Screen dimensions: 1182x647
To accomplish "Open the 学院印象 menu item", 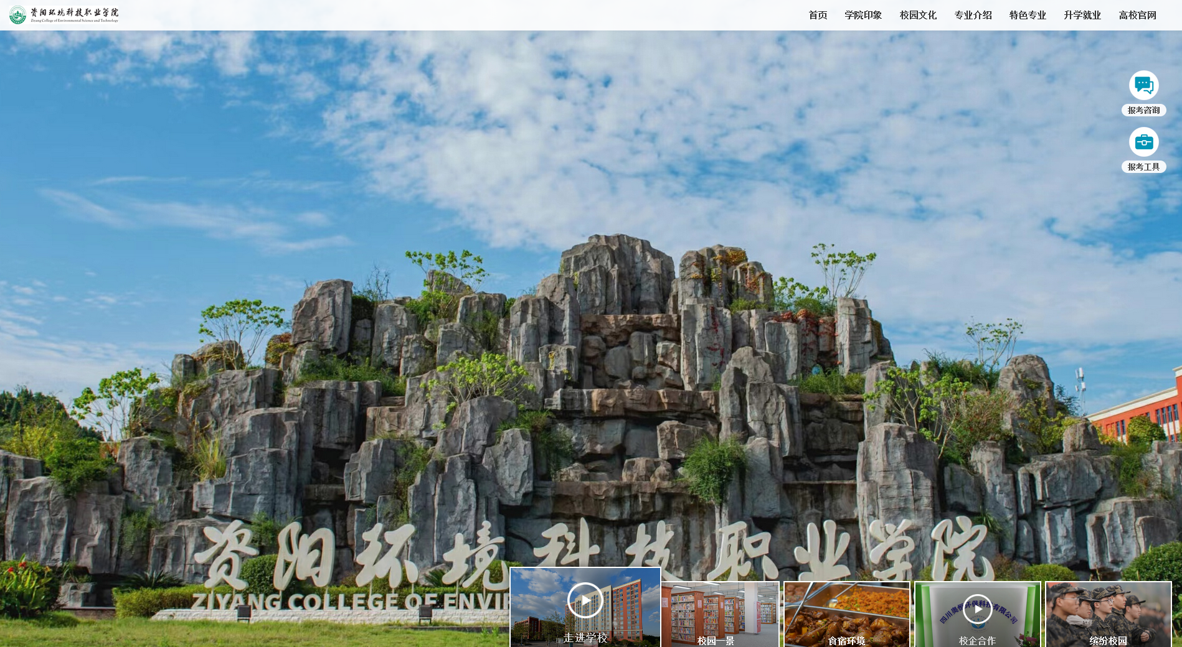I will tap(863, 15).
